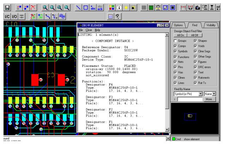Select the add text +abc tool

[93, 8]
